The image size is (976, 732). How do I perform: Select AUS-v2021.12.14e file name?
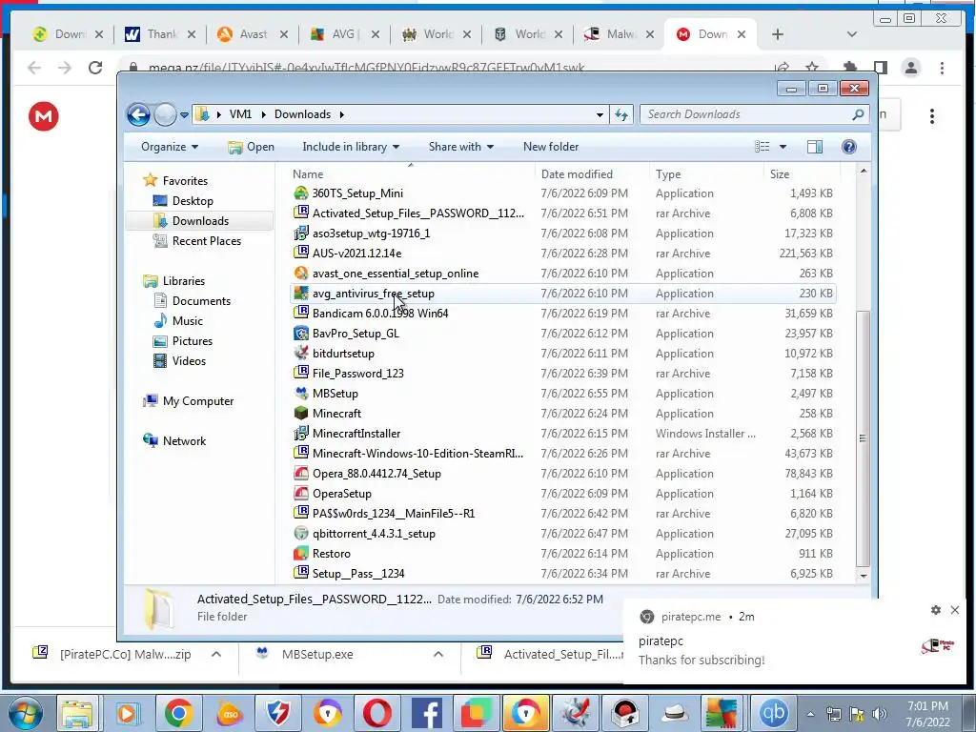pyautogui.click(x=356, y=254)
